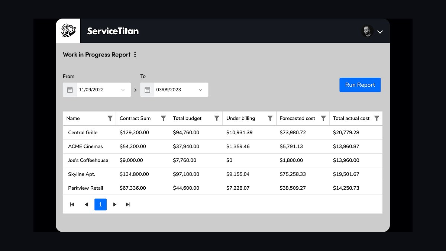446x251 pixels.
Task: Expand the From date dropdown arrow
Action: [123, 90]
